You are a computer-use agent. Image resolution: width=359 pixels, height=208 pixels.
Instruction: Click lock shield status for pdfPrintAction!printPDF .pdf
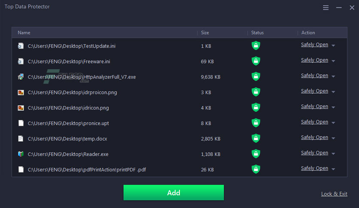pyautogui.click(x=256, y=169)
